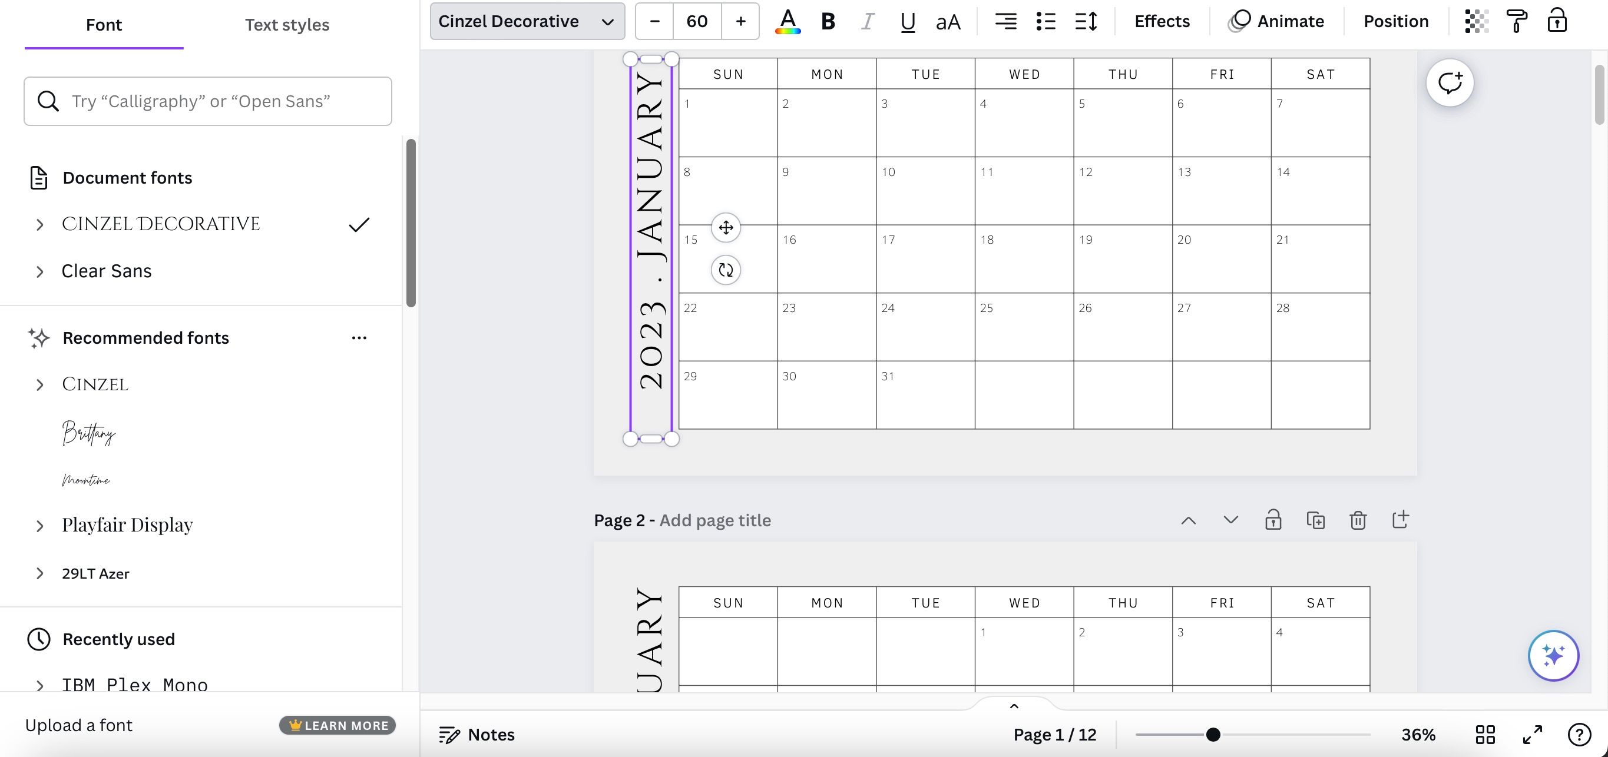Click the copy style paint roller

1517,22
